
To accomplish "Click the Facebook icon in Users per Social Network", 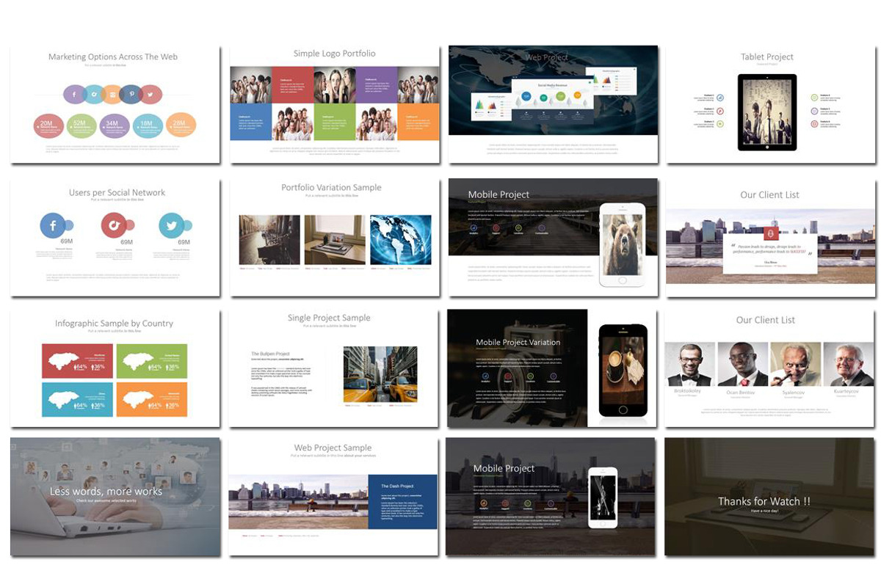I will 53,225.
